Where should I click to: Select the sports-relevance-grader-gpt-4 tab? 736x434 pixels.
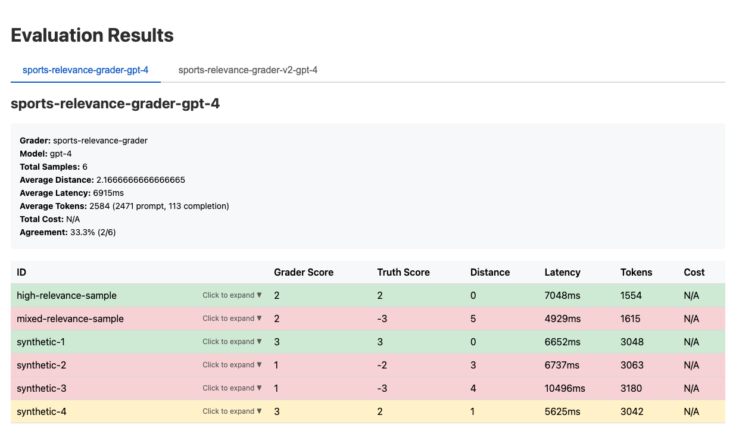pyautogui.click(x=85, y=70)
